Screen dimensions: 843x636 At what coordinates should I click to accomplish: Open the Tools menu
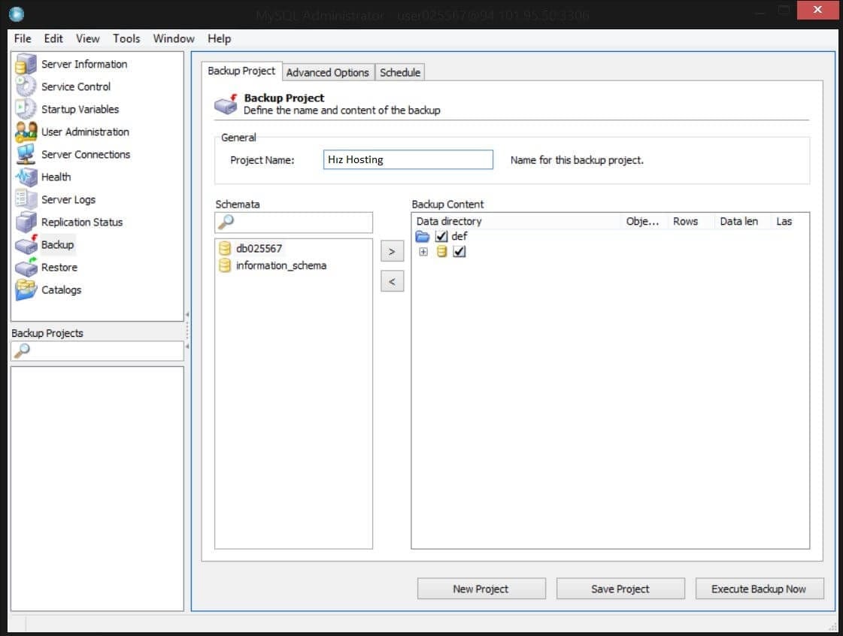[x=126, y=38]
